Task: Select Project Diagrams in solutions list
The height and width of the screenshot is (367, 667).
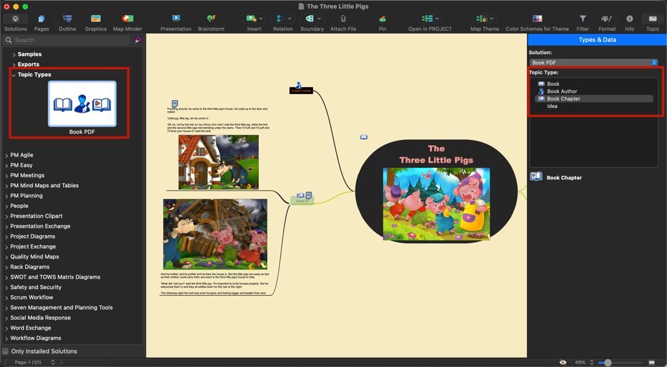Action: click(x=33, y=236)
